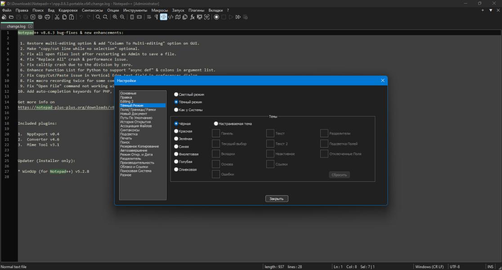The width and height of the screenshot is (502, 270).
Task: Toggle synchronized horizontal scrolling icon
Action: click(139, 17)
